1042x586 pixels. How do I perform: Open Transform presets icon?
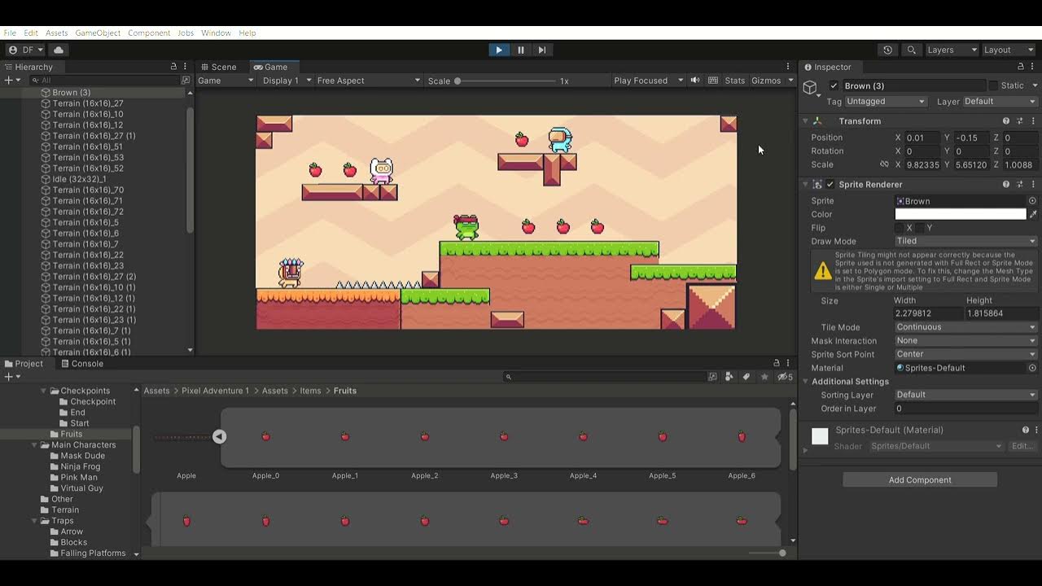(x=1019, y=120)
